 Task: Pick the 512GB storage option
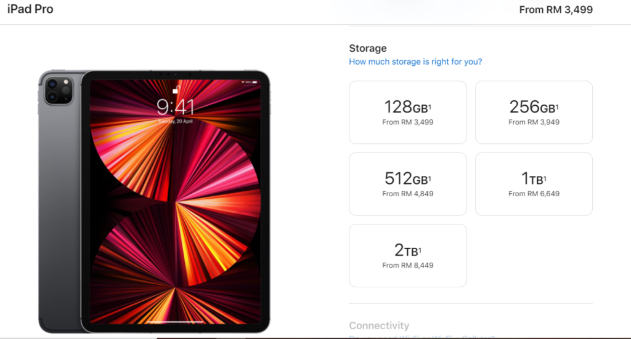tap(408, 184)
